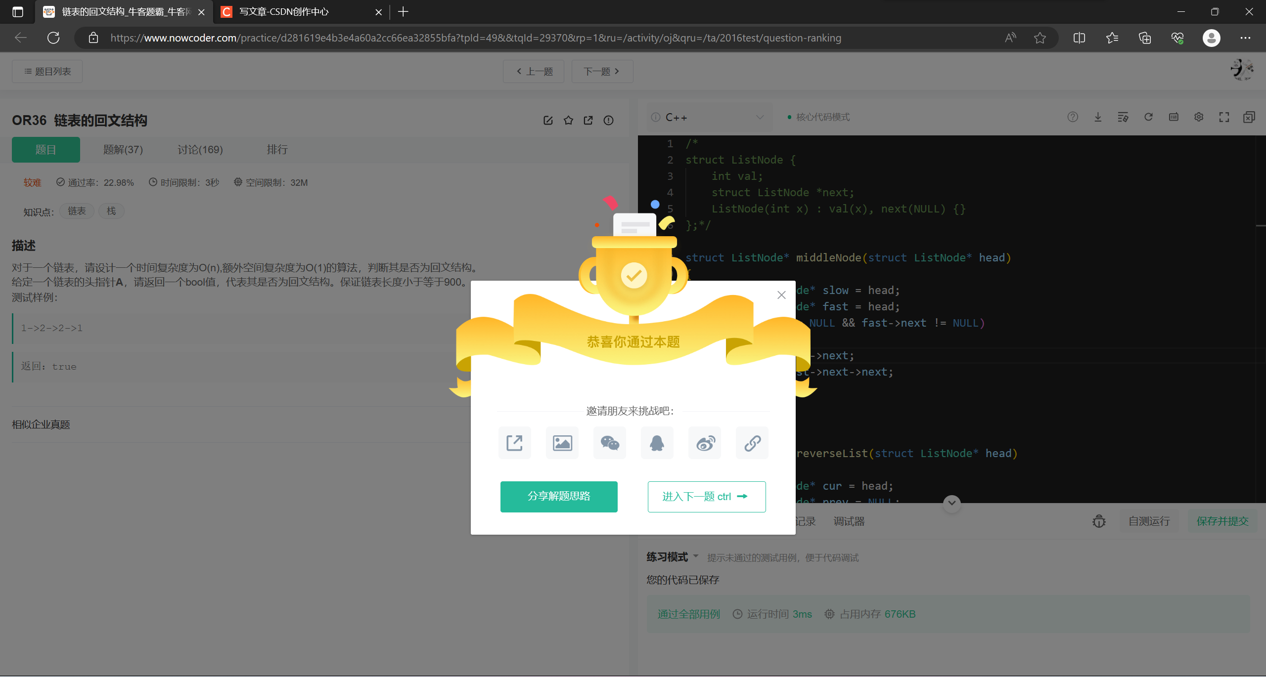Open the keyboard shortcuts icon
Screen dimensions: 1266x677
tap(1174, 117)
